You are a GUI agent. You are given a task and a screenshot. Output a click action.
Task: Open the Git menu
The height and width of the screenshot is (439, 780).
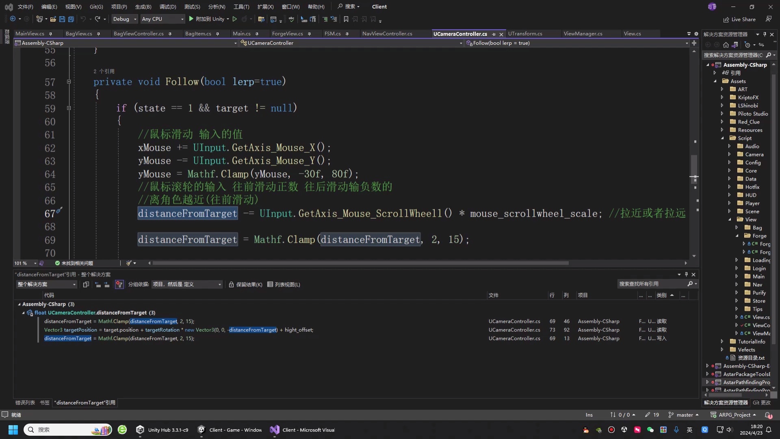[x=96, y=7]
